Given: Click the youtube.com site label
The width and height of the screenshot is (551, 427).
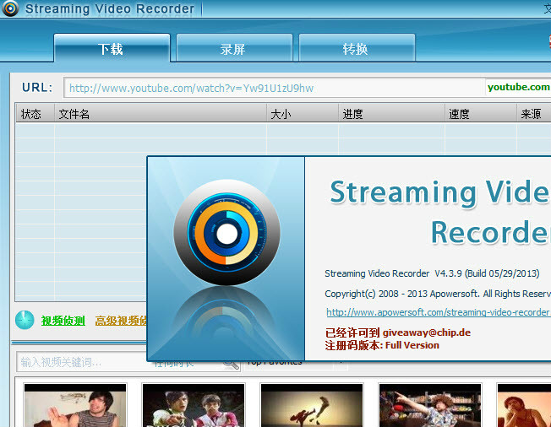Looking at the screenshot, I should click(518, 87).
